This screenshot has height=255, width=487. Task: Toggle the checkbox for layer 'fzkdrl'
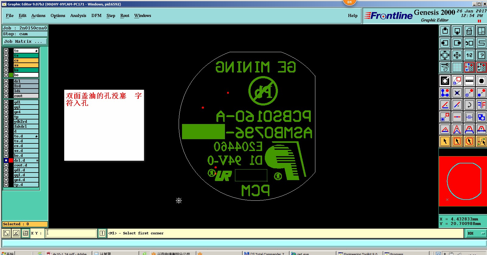(x=6, y=126)
